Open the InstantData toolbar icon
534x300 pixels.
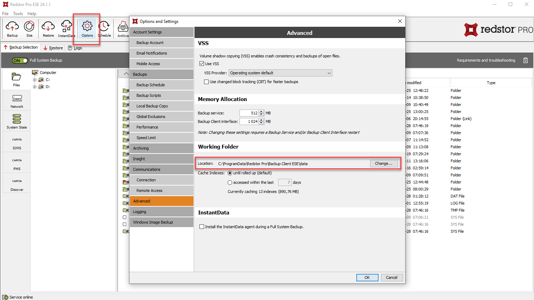(x=66, y=29)
